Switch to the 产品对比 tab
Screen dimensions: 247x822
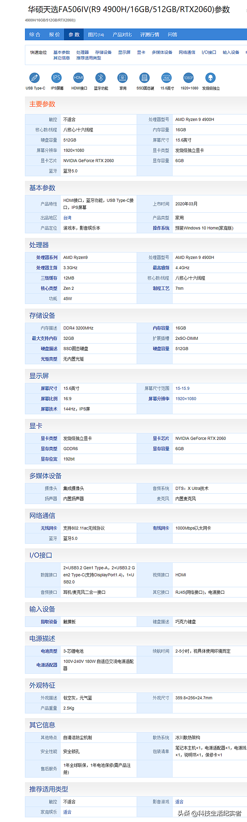[122, 34]
